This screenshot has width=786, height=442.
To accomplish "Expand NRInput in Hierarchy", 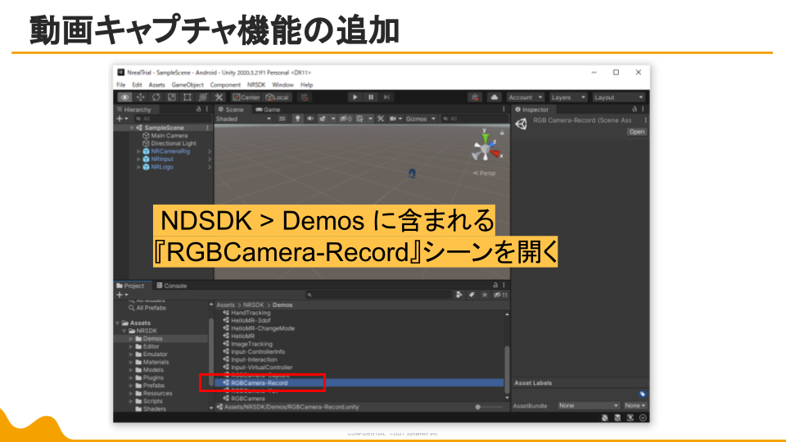I will click(139, 159).
